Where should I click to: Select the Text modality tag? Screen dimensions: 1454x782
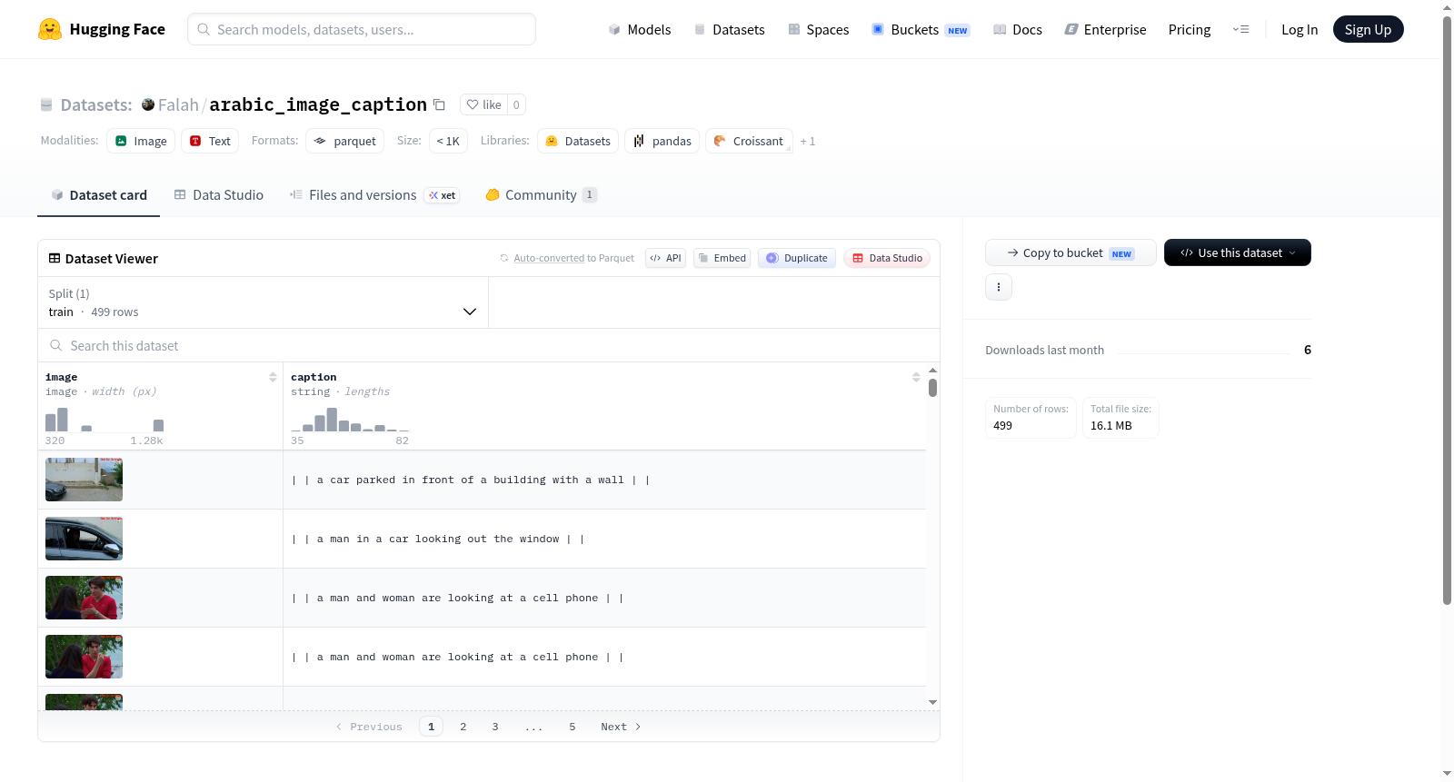(x=210, y=141)
